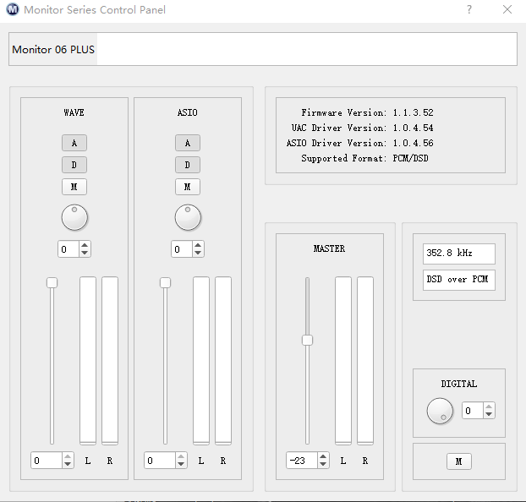Click the Monitor app logo in title bar
The height and width of the screenshot is (502, 526).
(12, 10)
